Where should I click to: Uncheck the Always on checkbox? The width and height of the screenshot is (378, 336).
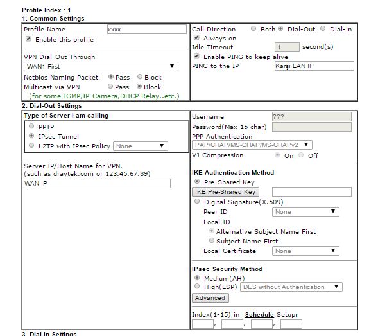tap(197, 38)
